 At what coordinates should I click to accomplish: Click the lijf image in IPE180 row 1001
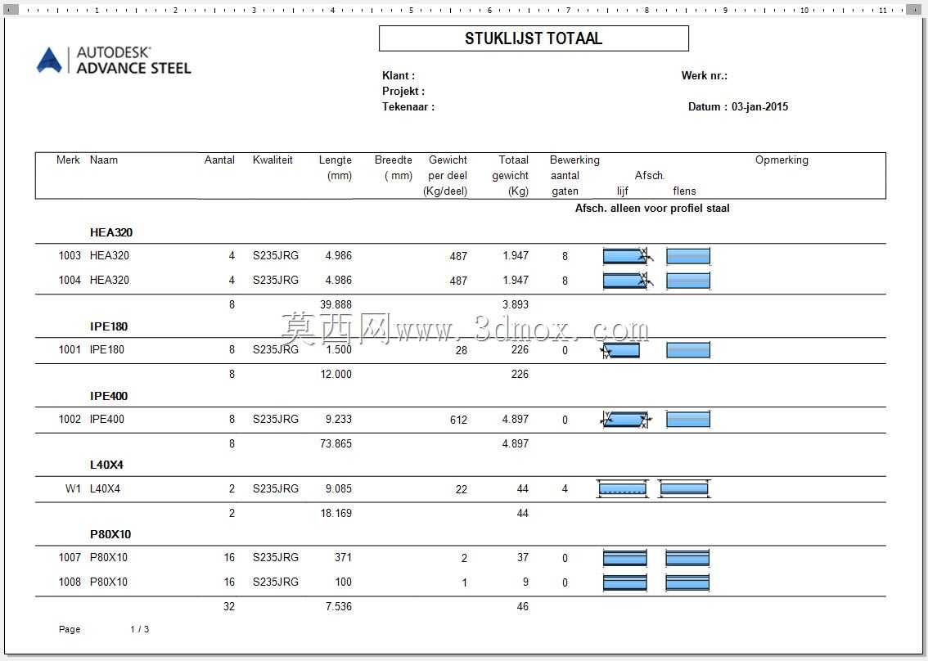pyautogui.click(x=620, y=350)
